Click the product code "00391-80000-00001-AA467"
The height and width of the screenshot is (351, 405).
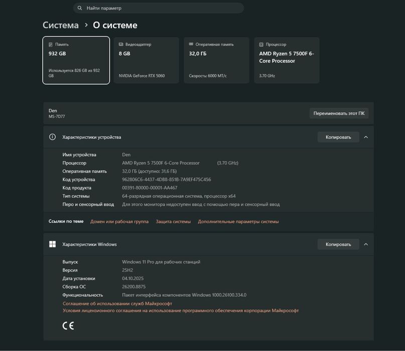click(150, 188)
